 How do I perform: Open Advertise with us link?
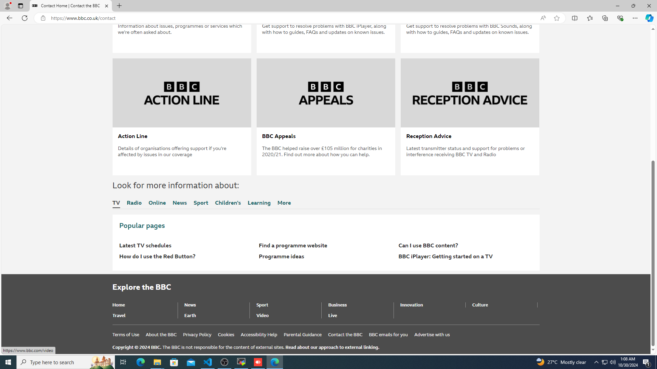[x=432, y=335]
